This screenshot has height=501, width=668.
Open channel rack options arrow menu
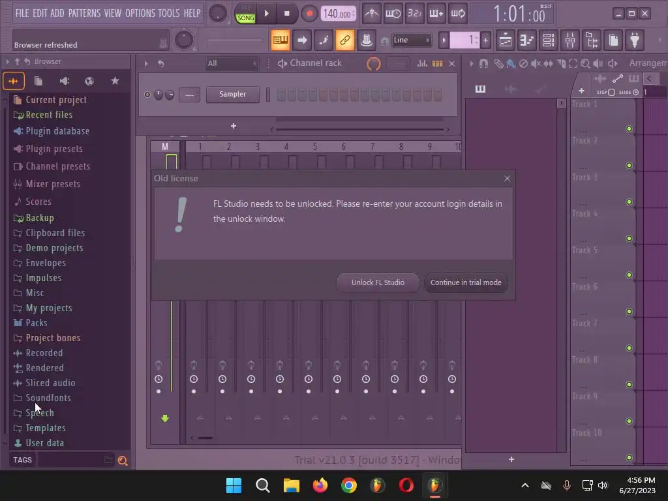pos(146,63)
